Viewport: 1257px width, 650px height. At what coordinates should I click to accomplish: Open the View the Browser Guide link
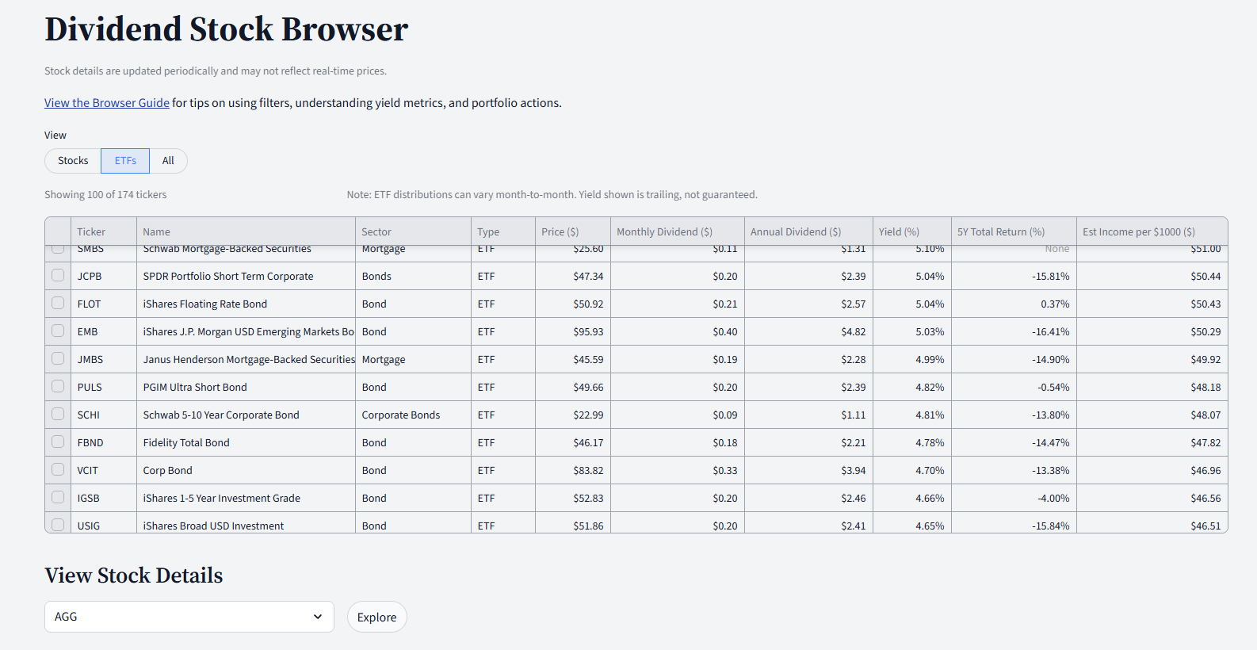[107, 103]
